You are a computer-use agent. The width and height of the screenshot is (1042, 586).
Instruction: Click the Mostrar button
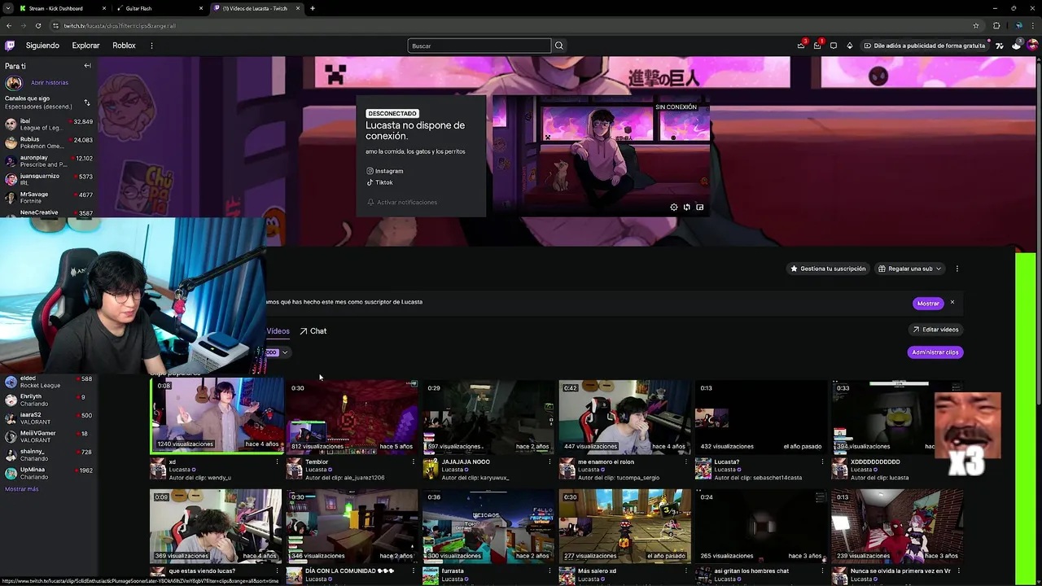click(x=928, y=303)
